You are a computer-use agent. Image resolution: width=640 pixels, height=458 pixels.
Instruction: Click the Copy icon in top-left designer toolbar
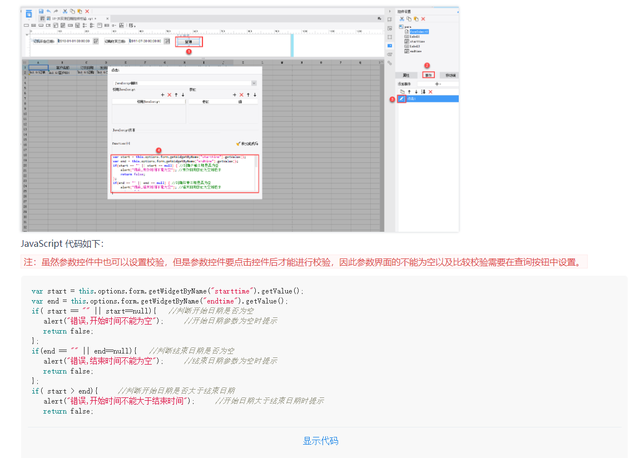72,12
